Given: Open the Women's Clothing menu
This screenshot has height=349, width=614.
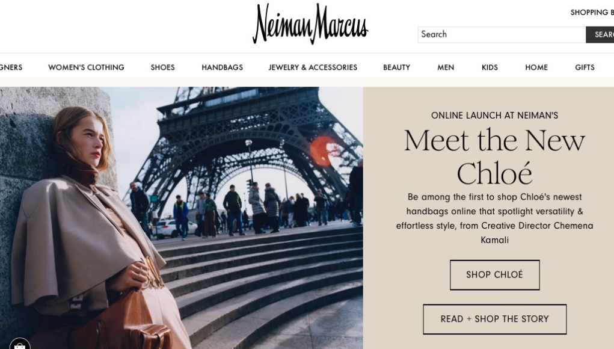Looking at the screenshot, I should (86, 67).
